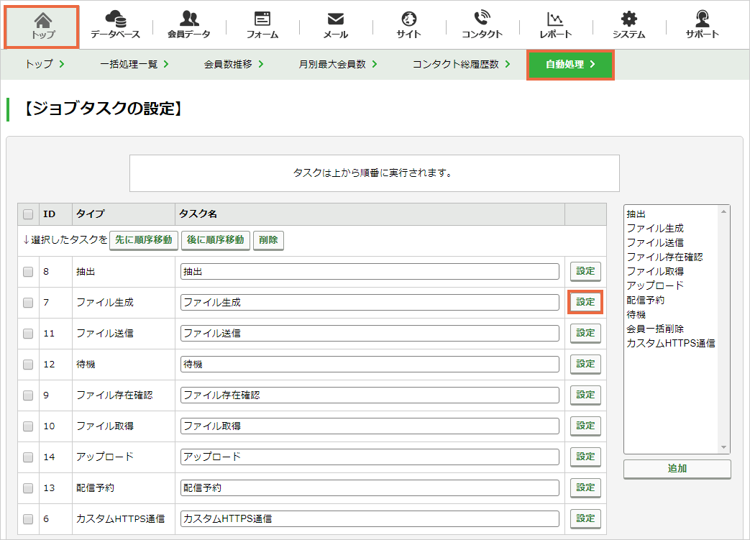Image resolution: width=750 pixels, height=540 pixels.
Task: Open the メール envelope icon
Action: tap(335, 26)
